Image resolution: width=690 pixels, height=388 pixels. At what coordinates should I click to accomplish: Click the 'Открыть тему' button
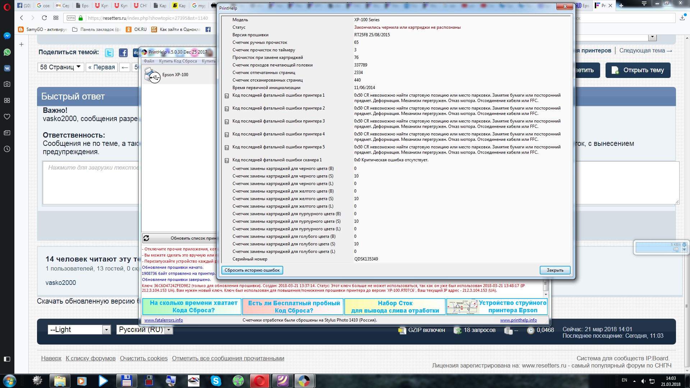click(x=638, y=70)
